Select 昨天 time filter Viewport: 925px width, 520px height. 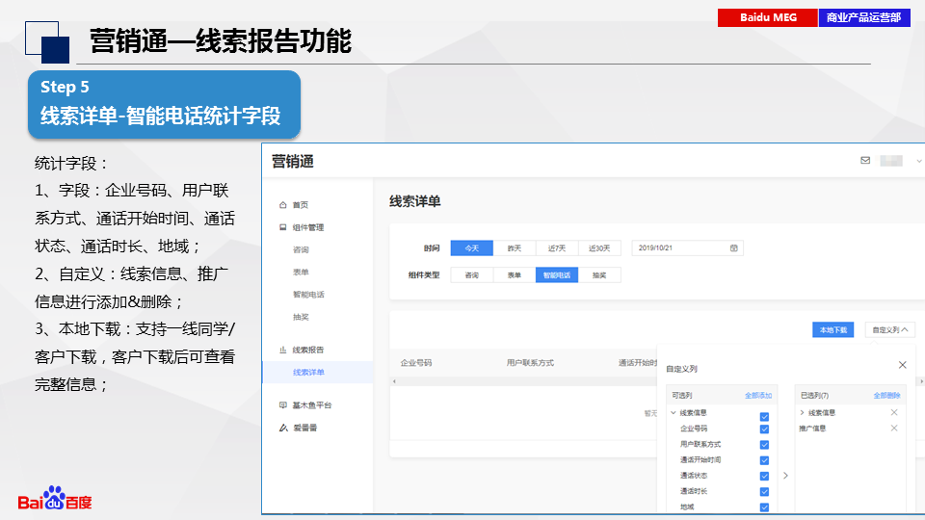pos(515,248)
